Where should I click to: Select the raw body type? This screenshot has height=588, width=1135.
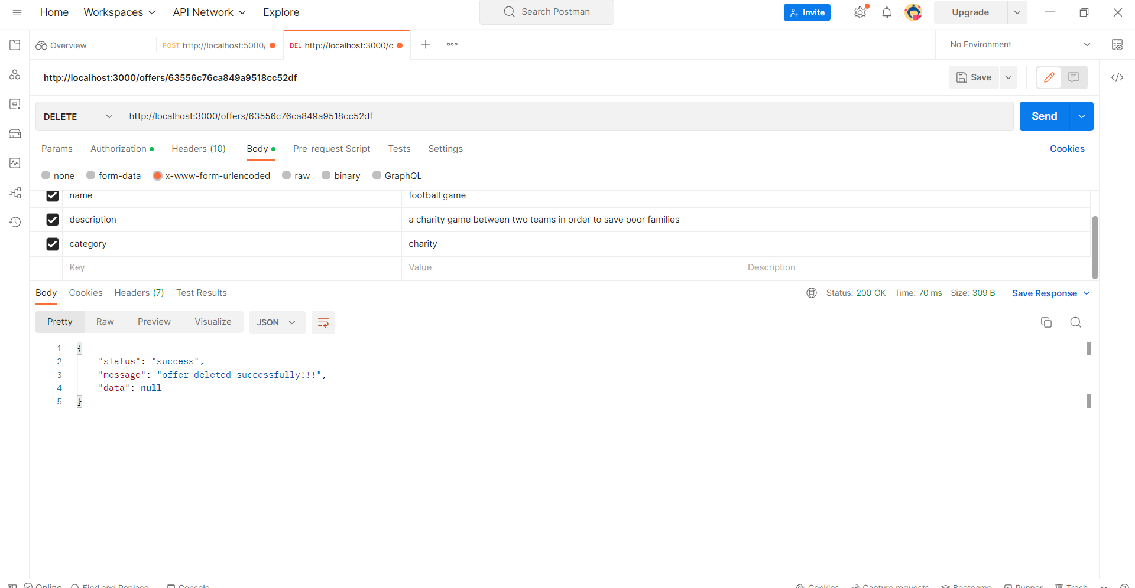coord(286,175)
